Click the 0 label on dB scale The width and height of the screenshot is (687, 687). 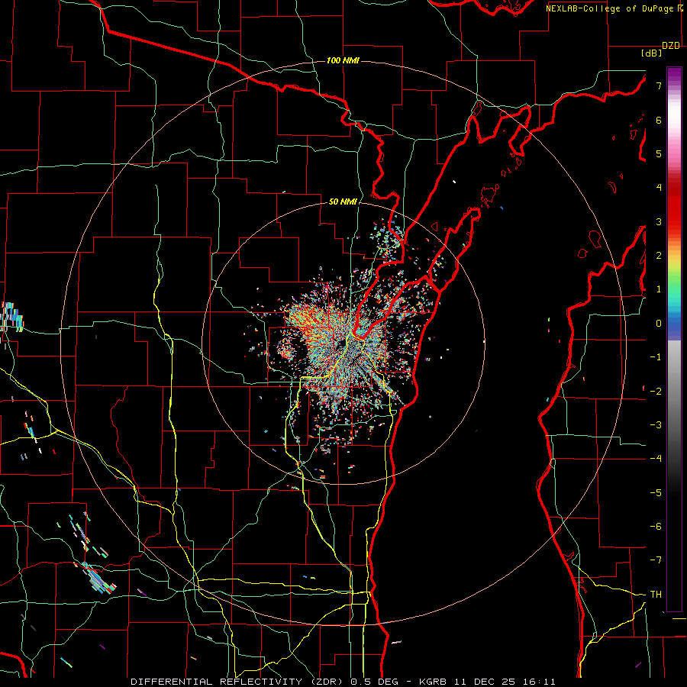click(x=659, y=324)
